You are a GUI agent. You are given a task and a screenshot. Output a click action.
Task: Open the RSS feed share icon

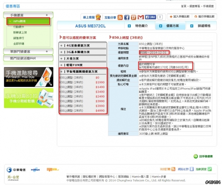click(120, 17)
